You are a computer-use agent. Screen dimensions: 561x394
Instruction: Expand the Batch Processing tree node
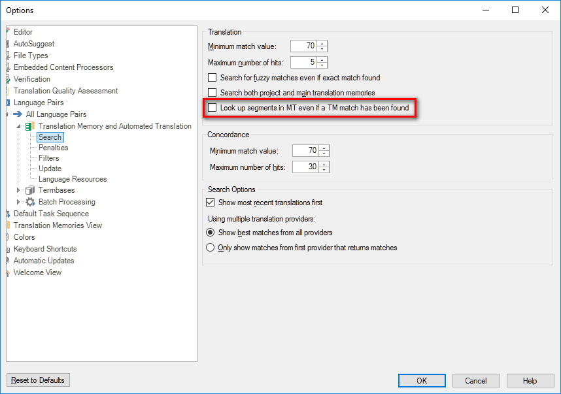[19, 202]
